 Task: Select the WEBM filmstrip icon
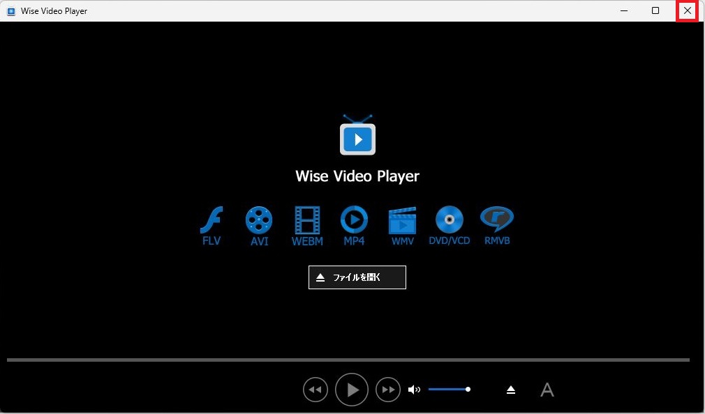point(307,220)
